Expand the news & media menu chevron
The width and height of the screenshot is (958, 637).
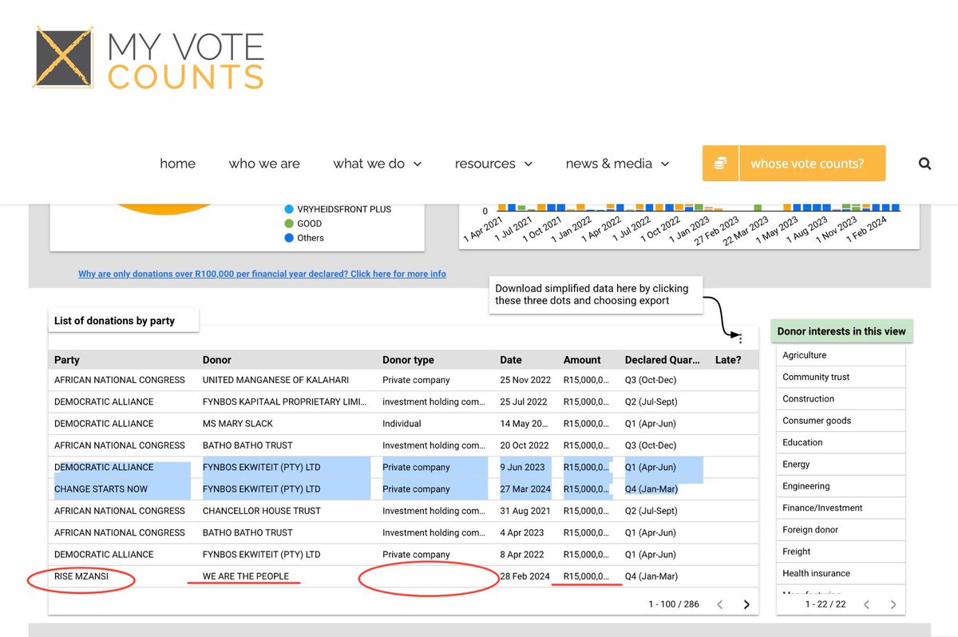pyautogui.click(x=665, y=164)
